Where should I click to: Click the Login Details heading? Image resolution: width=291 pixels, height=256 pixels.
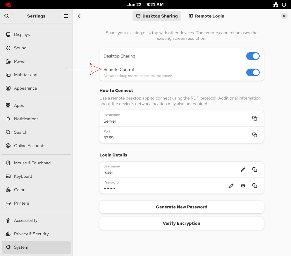click(113, 155)
